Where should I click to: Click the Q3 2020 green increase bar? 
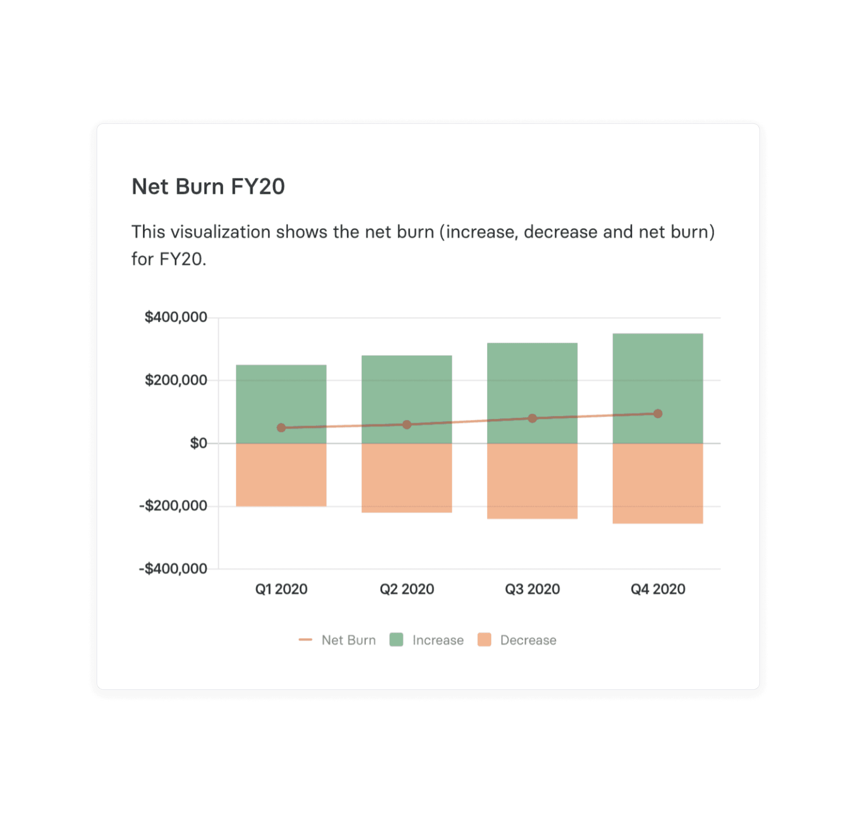[x=532, y=393]
